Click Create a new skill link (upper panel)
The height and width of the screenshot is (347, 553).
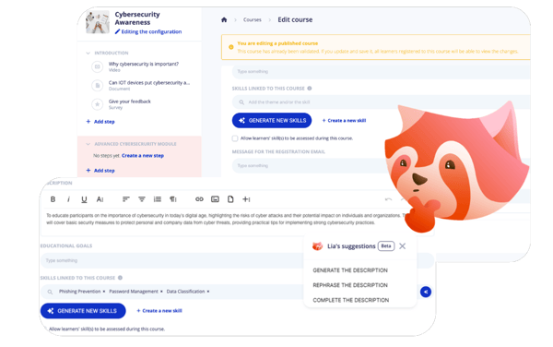(344, 121)
